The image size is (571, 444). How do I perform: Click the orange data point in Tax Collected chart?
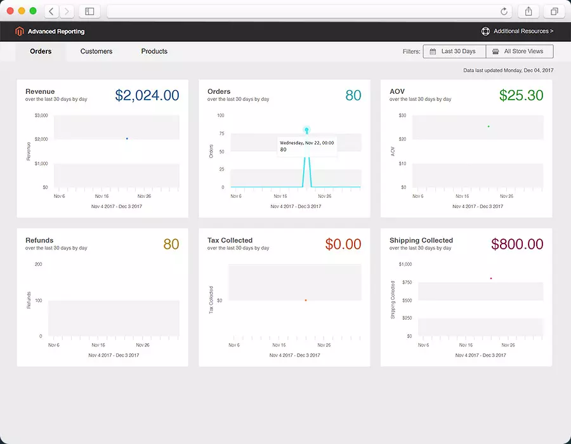point(306,300)
